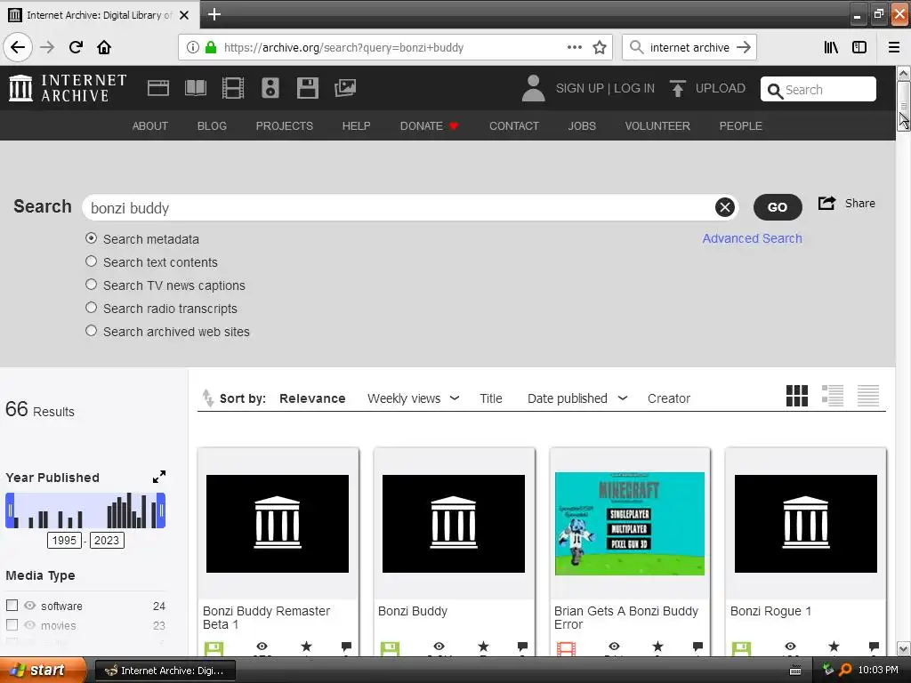Click the SIGN UP link

tap(580, 88)
